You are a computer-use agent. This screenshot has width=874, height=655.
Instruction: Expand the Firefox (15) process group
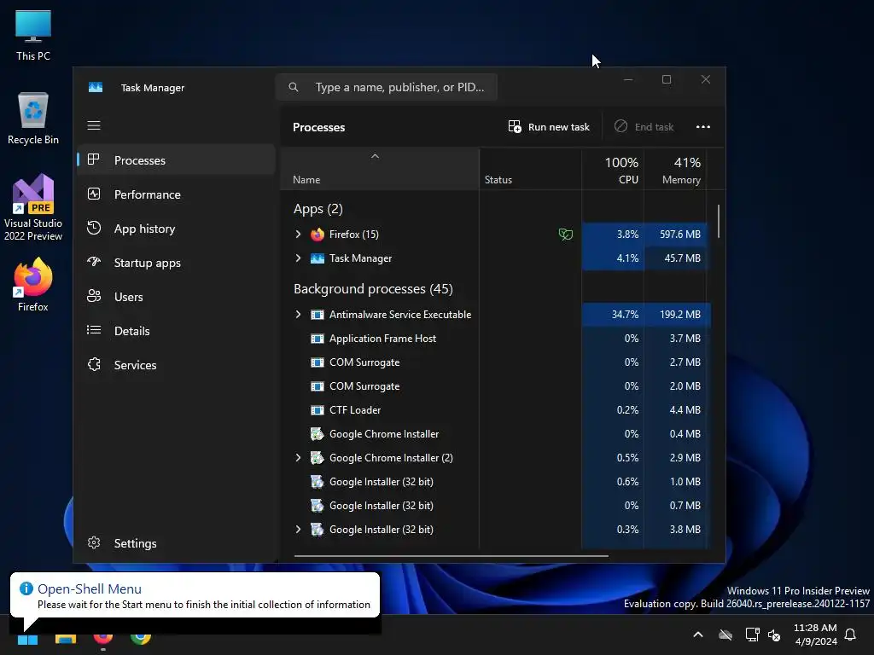coord(298,235)
